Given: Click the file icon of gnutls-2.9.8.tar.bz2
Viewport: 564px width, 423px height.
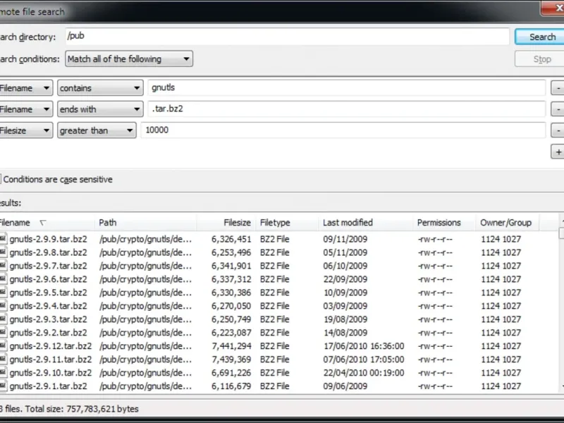Looking at the screenshot, I should click(x=4, y=252).
